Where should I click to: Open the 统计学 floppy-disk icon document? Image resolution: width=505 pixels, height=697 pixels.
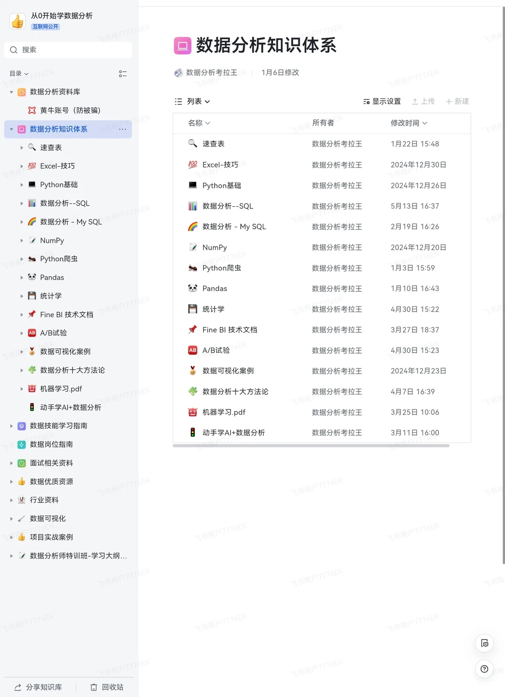tap(193, 309)
